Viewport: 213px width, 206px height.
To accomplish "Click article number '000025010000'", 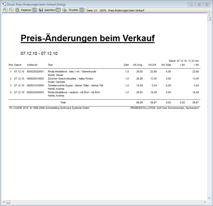I will click(x=35, y=79).
